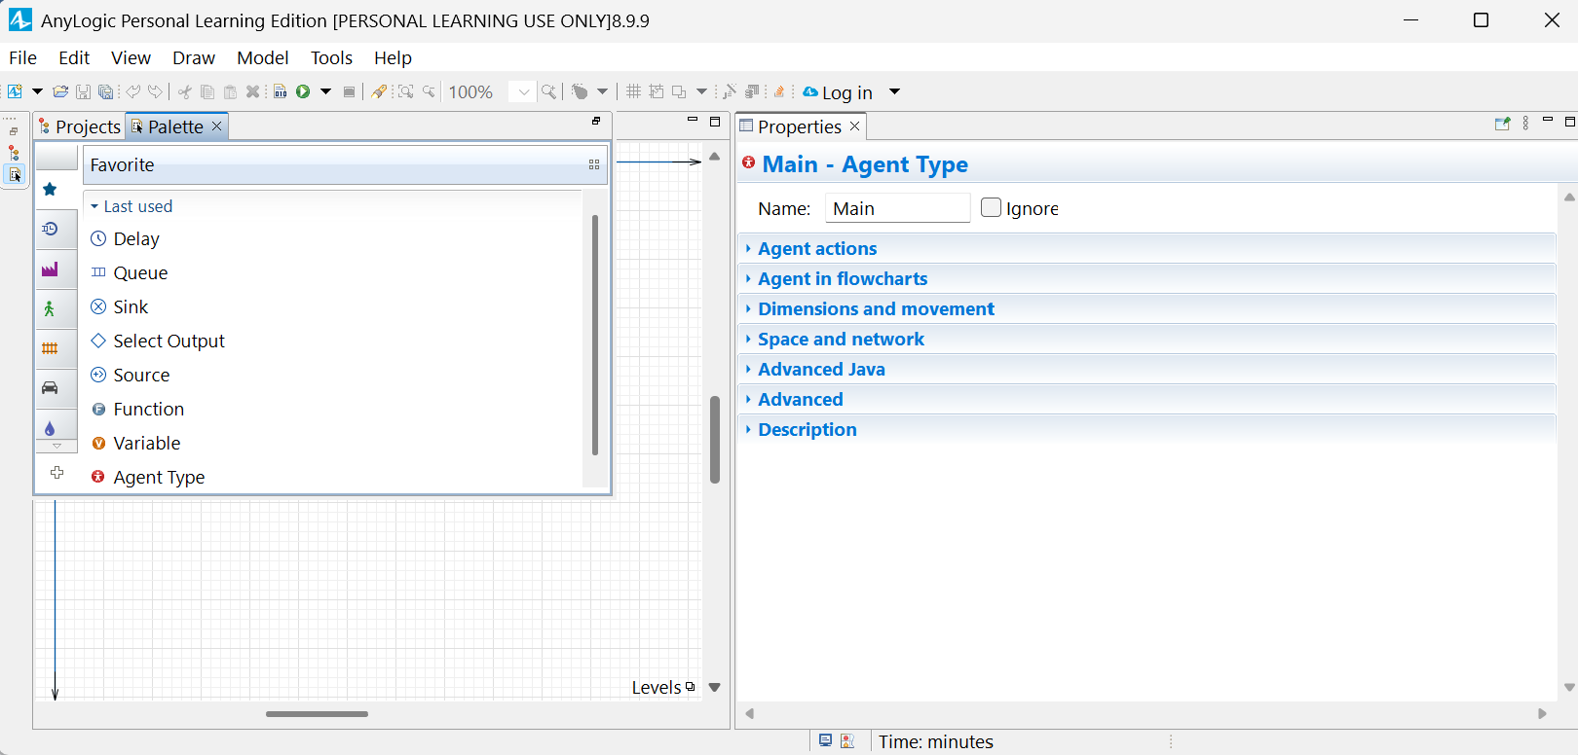This screenshot has height=755, width=1578.
Task: Open the zoom percentage dropdown
Action: (523, 92)
